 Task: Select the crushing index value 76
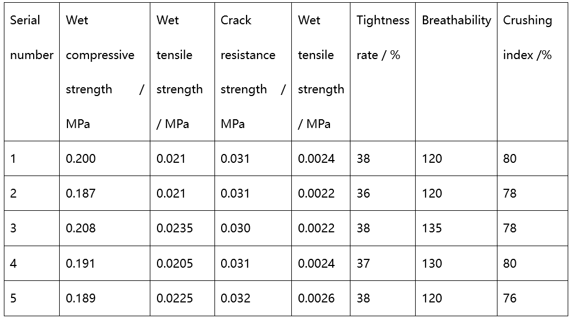[x=510, y=299]
